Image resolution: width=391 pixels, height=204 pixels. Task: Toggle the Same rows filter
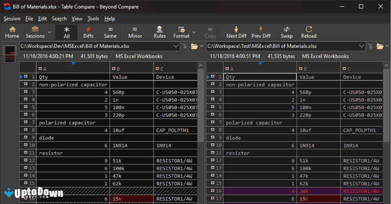point(110,32)
